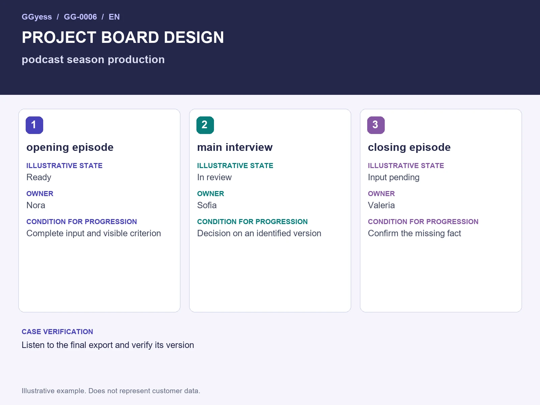Click 'Decision on an identified version' text
The image size is (540, 405).
(x=259, y=233)
